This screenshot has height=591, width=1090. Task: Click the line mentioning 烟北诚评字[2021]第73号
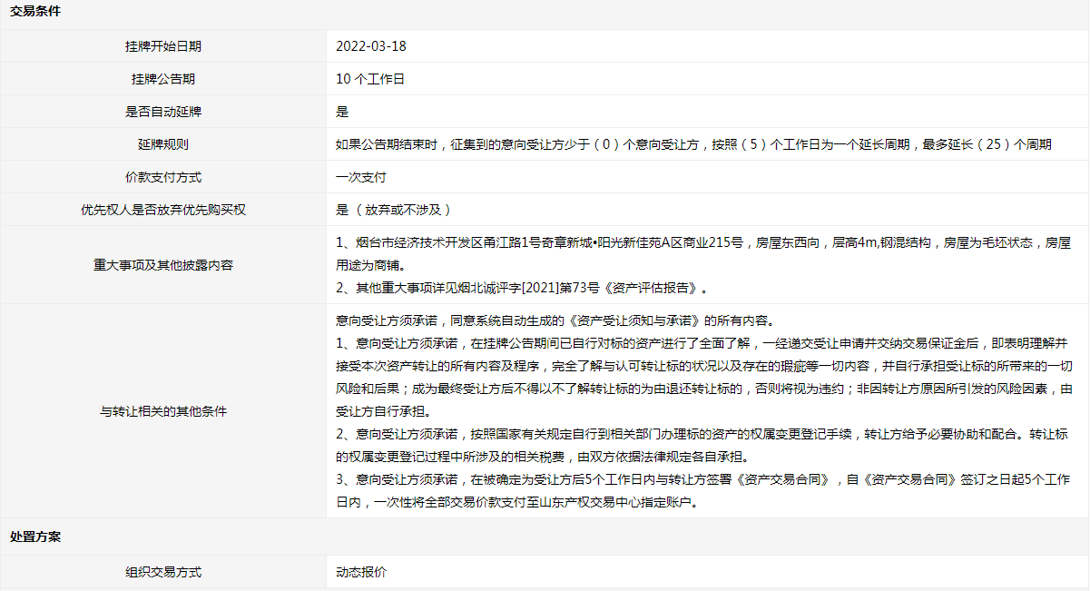pyautogui.click(x=521, y=288)
